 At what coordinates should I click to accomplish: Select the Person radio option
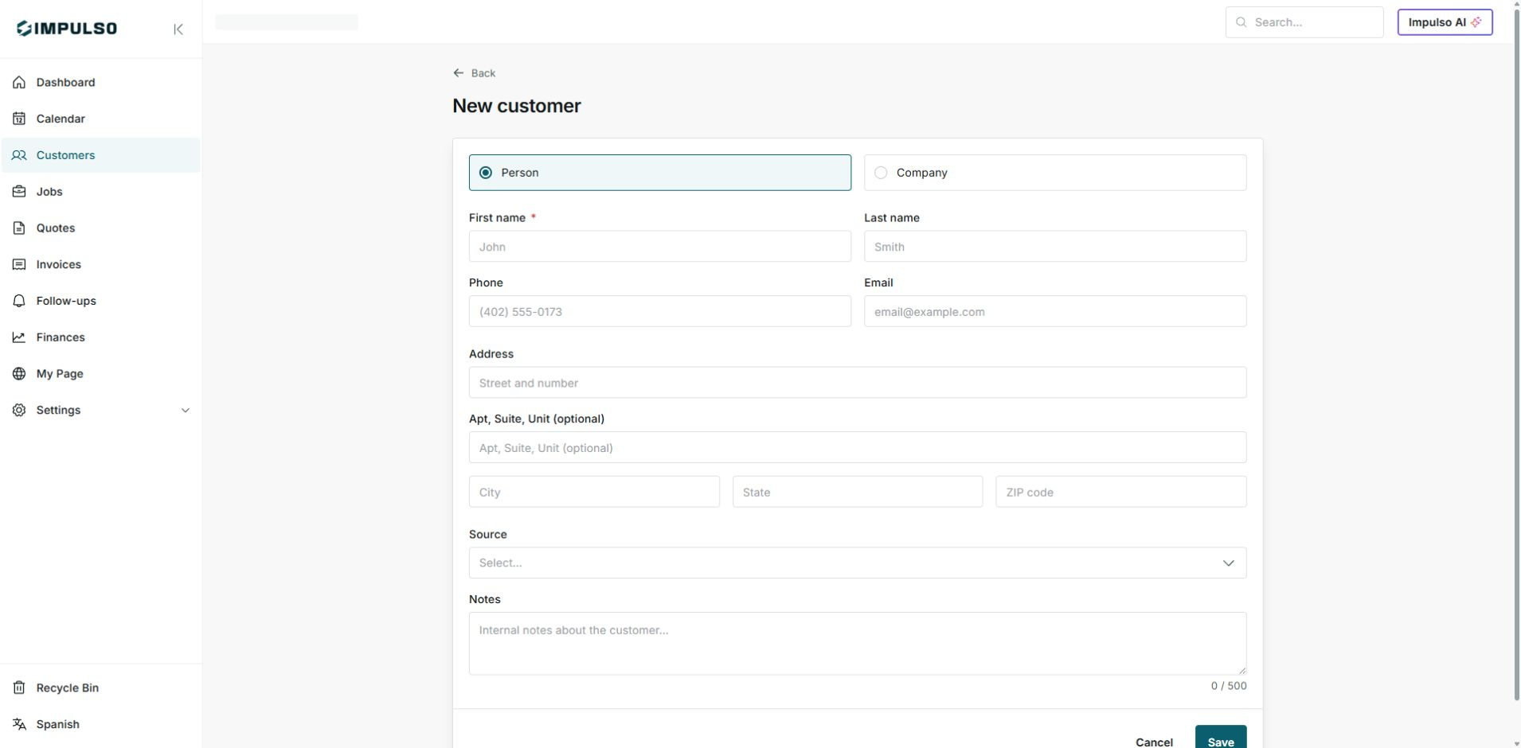tap(660, 173)
